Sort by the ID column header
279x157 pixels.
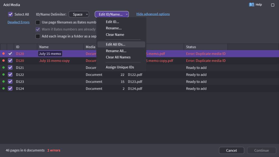25,47
